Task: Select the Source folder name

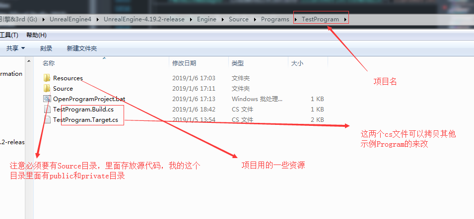Action: [x=63, y=88]
